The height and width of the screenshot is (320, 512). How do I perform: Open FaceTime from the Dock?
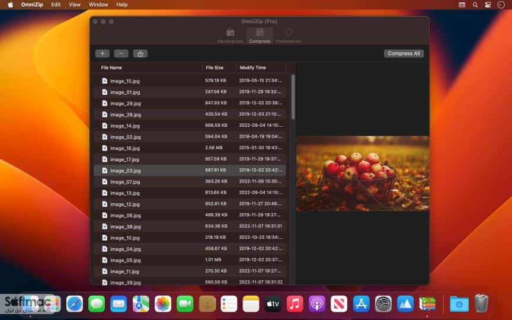(185, 304)
